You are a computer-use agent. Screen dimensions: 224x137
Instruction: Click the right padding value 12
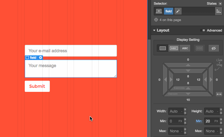(198, 80)
